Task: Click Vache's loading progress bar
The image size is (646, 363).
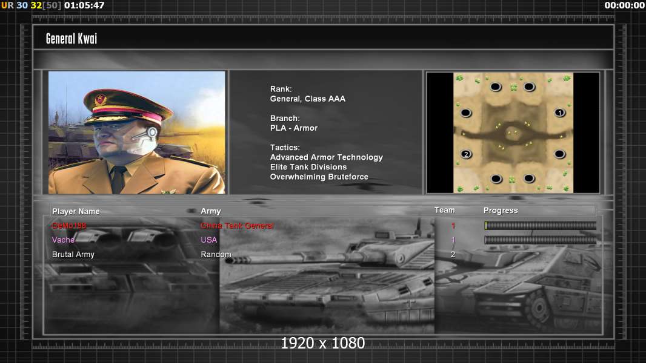Action: click(x=540, y=240)
